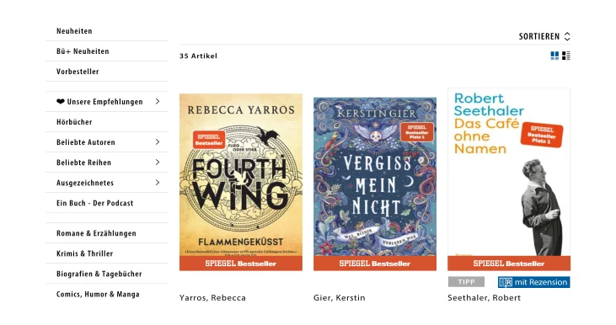Click the gray TIPP badge
This screenshot has height=325, width=616.
(466, 282)
